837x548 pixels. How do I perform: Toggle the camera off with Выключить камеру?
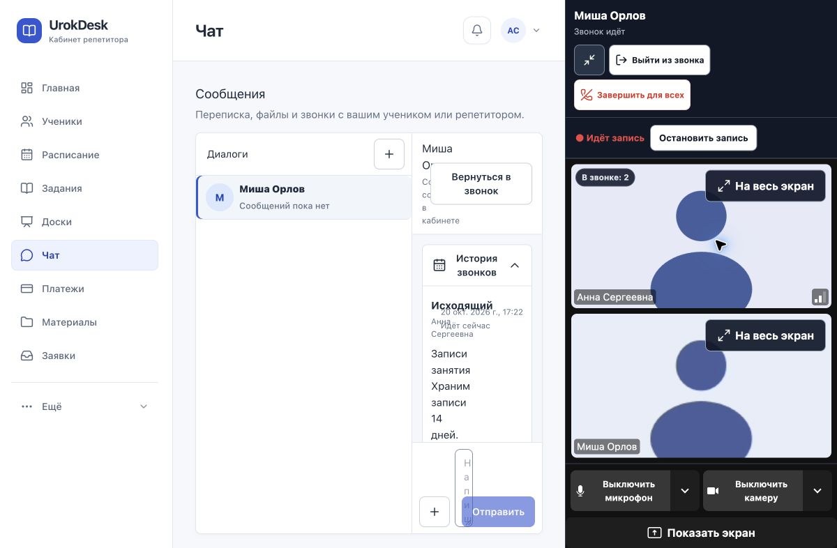[753, 491]
